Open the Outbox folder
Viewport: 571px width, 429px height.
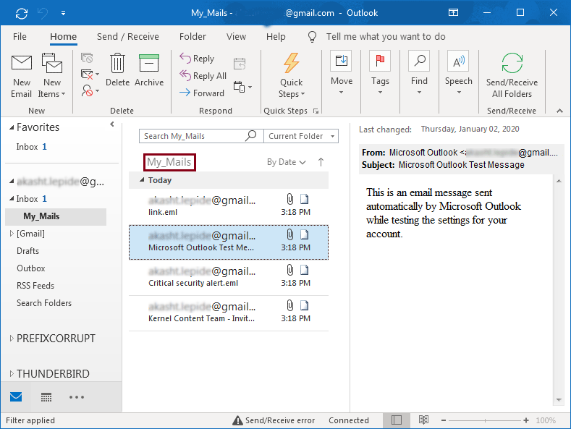[x=31, y=268]
